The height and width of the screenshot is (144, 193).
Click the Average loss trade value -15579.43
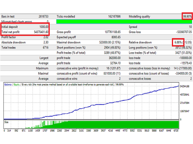coord(186,63)
